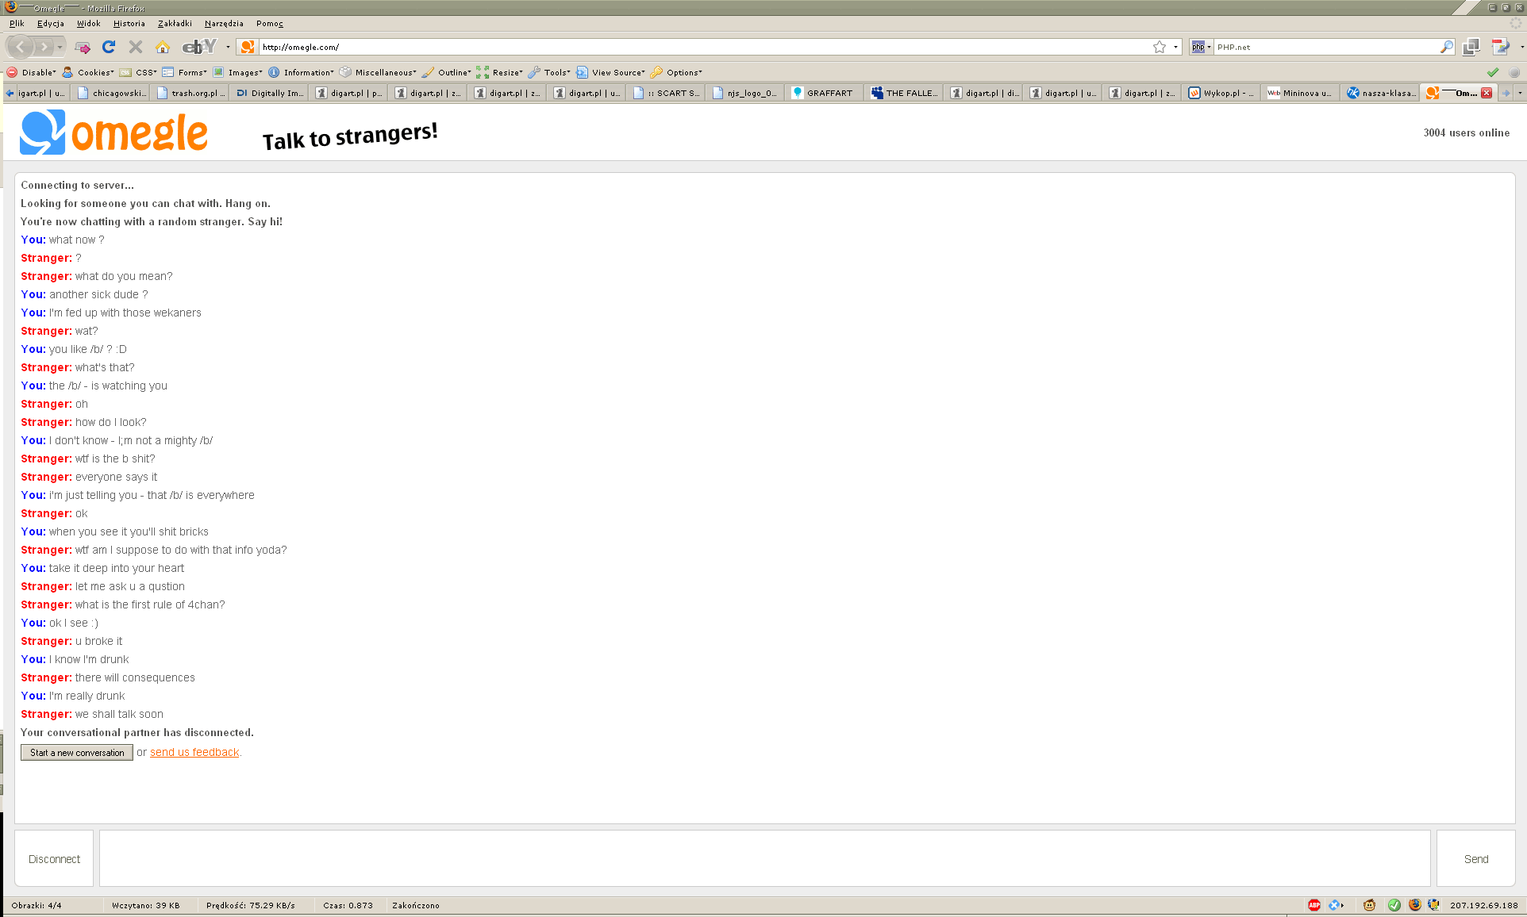Click the pink arrow go-to icon in navigation toolbar
Viewport: 1527px width, 917px height.
83,48
